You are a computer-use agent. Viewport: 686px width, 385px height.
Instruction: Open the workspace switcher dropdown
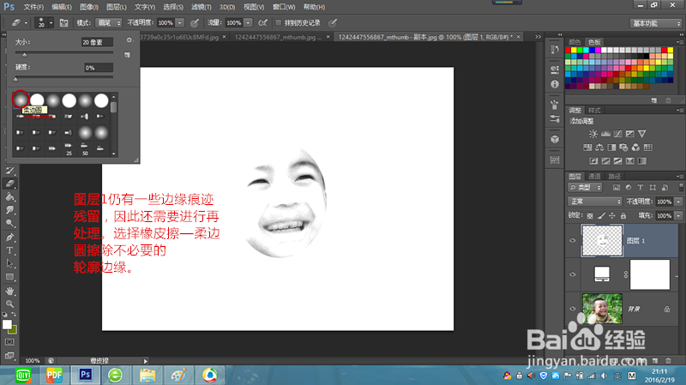(656, 23)
